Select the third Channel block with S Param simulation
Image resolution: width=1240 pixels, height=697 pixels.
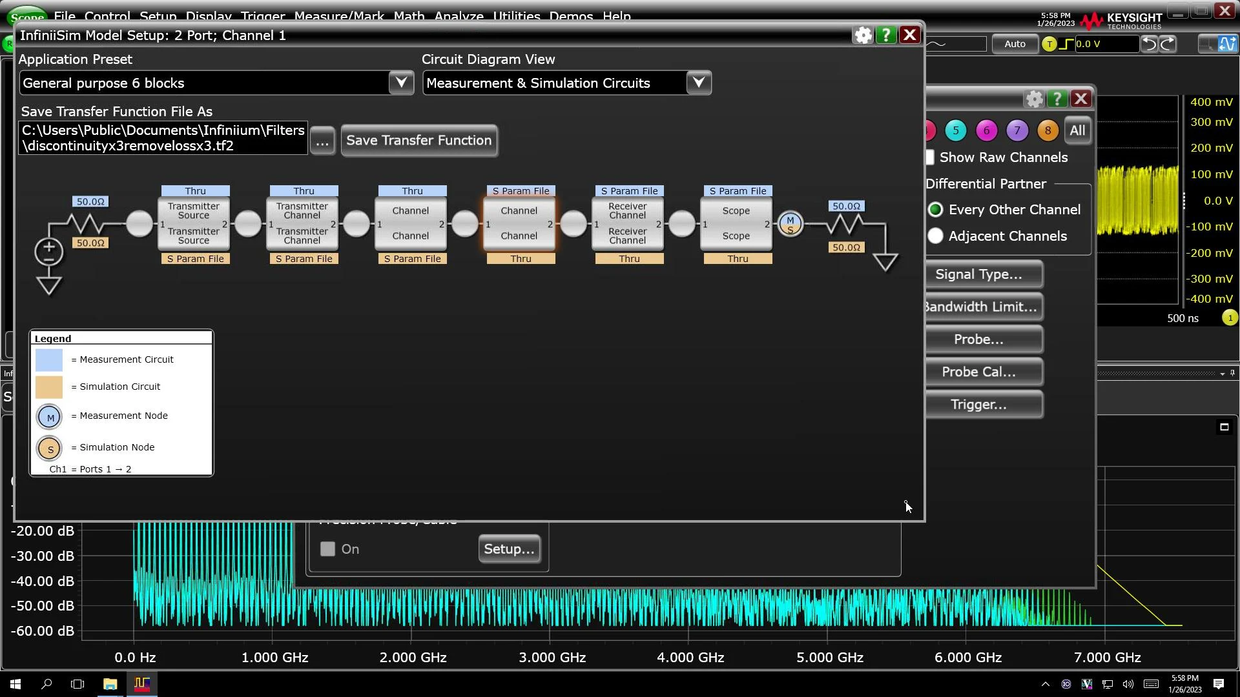[x=411, y=224]
